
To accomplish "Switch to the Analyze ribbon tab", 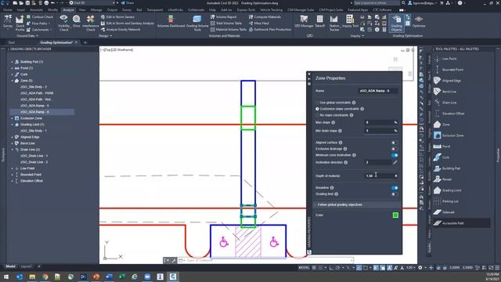I will pyautogui.click(x=68, y=10).
